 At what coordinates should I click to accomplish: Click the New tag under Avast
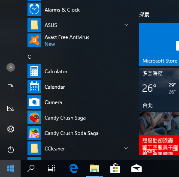pos(50,44)
